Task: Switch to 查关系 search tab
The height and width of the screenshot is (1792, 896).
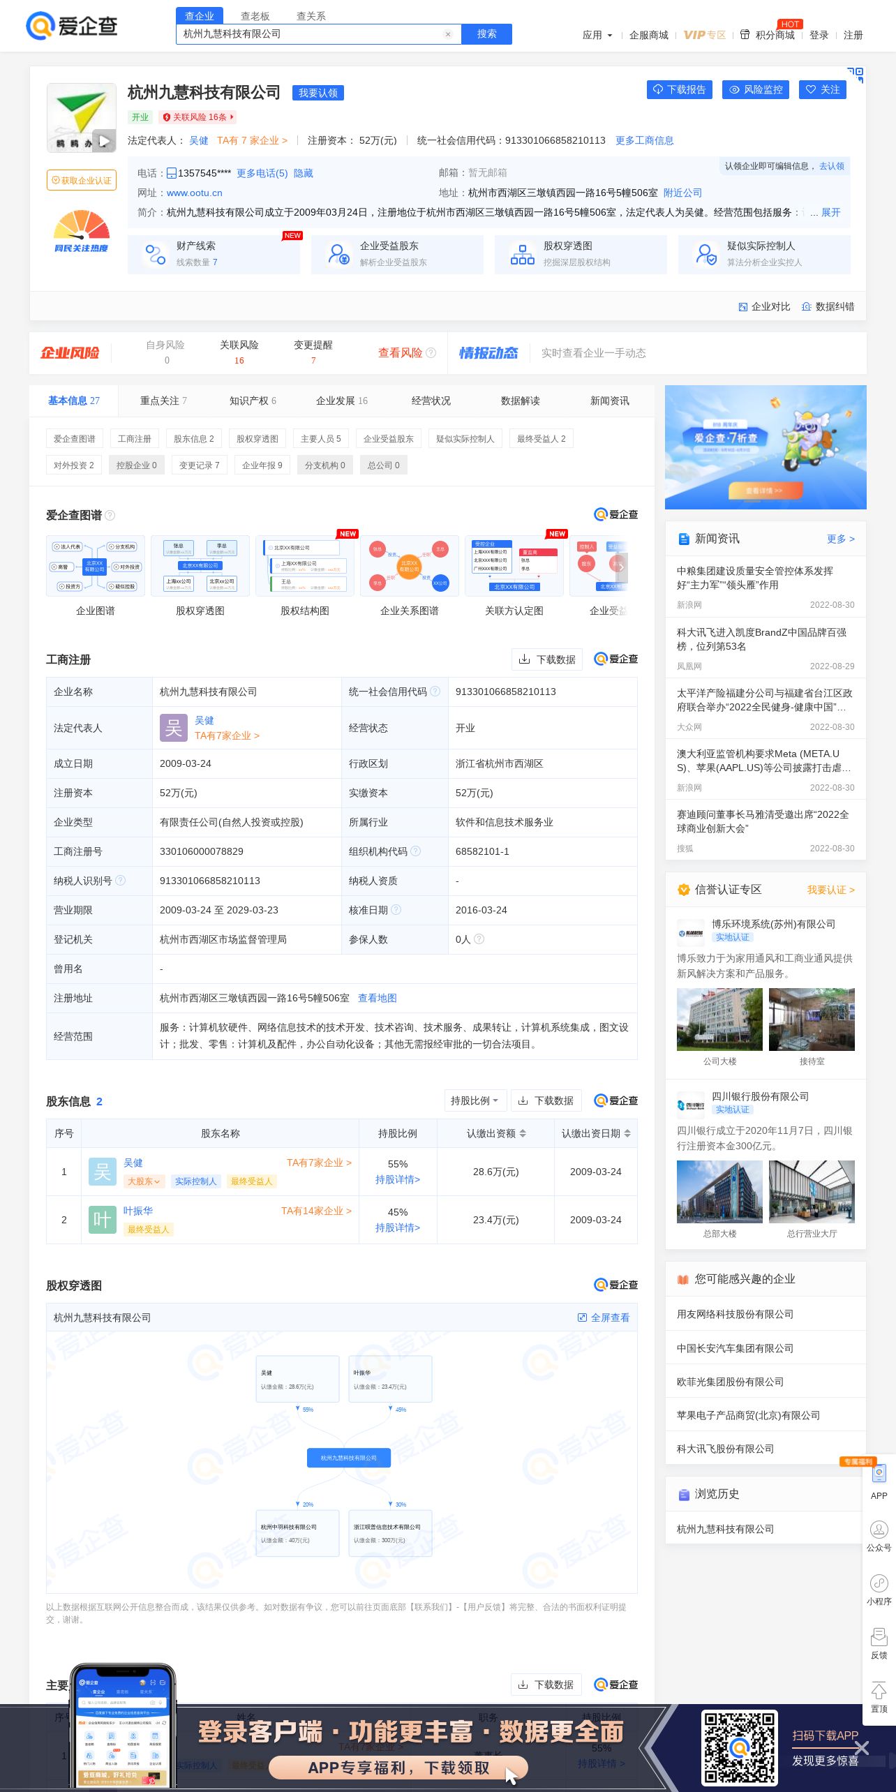Action: 311,16
